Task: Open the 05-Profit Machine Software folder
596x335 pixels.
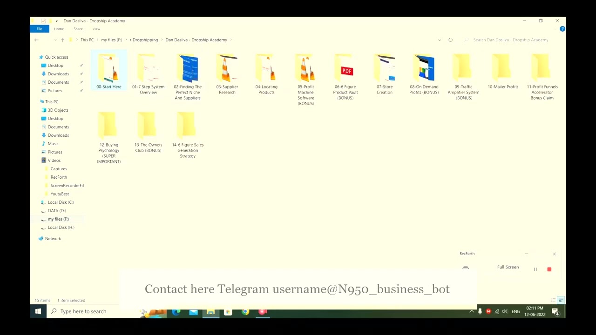Action: [x=306, y=79]
